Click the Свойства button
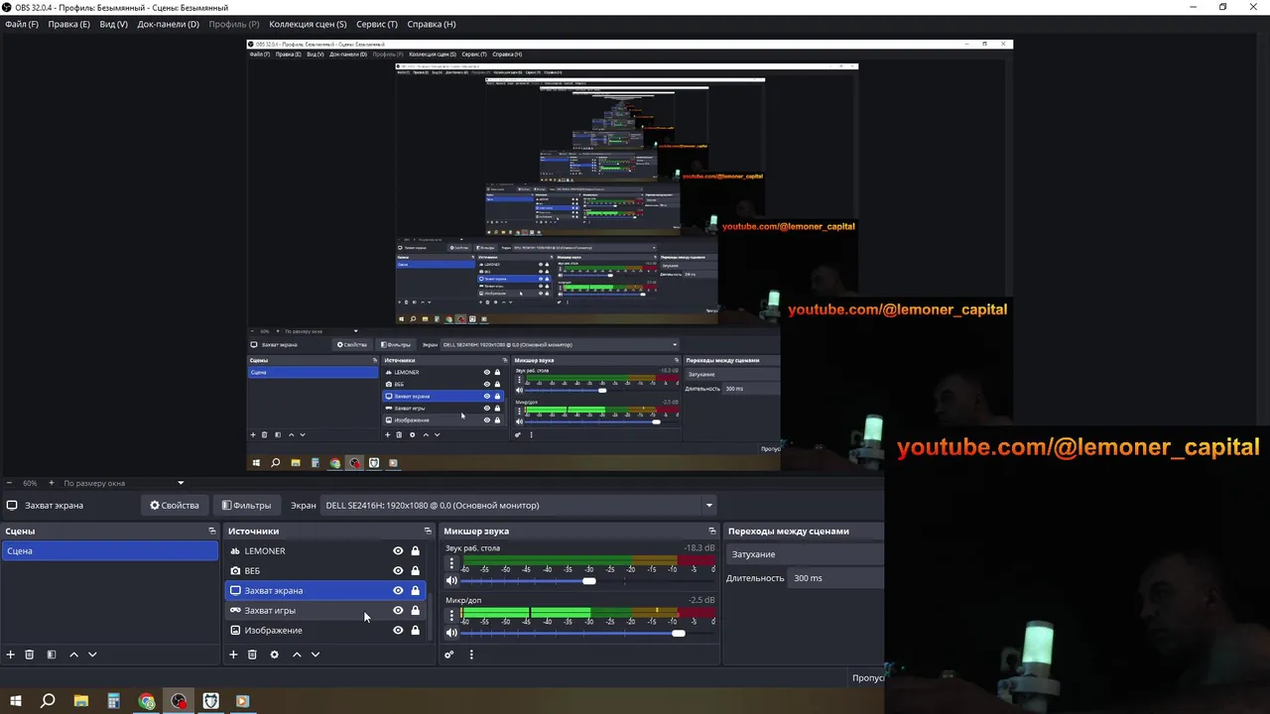 tap(175, 506)
